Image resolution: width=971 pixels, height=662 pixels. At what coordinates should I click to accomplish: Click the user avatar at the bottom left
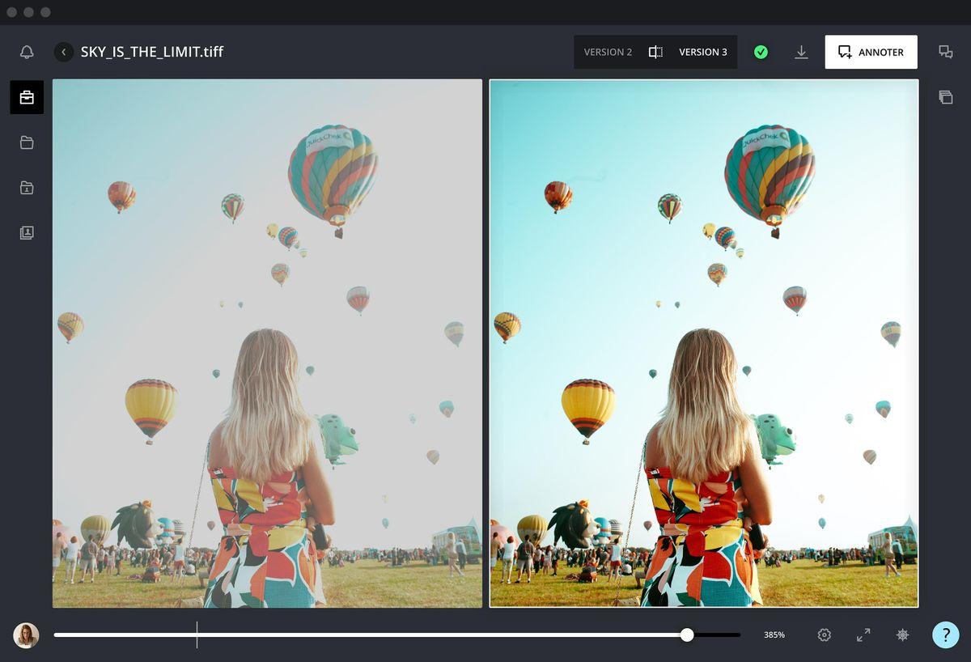pyautogui.click(x=26, y=635)
